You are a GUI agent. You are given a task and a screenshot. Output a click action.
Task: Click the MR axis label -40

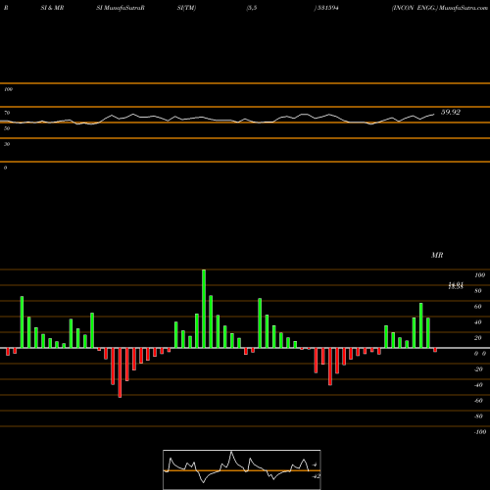click(x=478, y=385)
